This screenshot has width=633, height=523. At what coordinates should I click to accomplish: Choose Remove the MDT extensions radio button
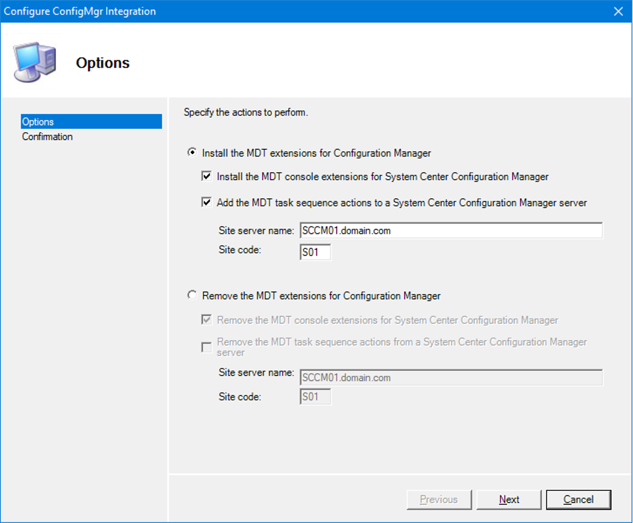click(192, 296)
